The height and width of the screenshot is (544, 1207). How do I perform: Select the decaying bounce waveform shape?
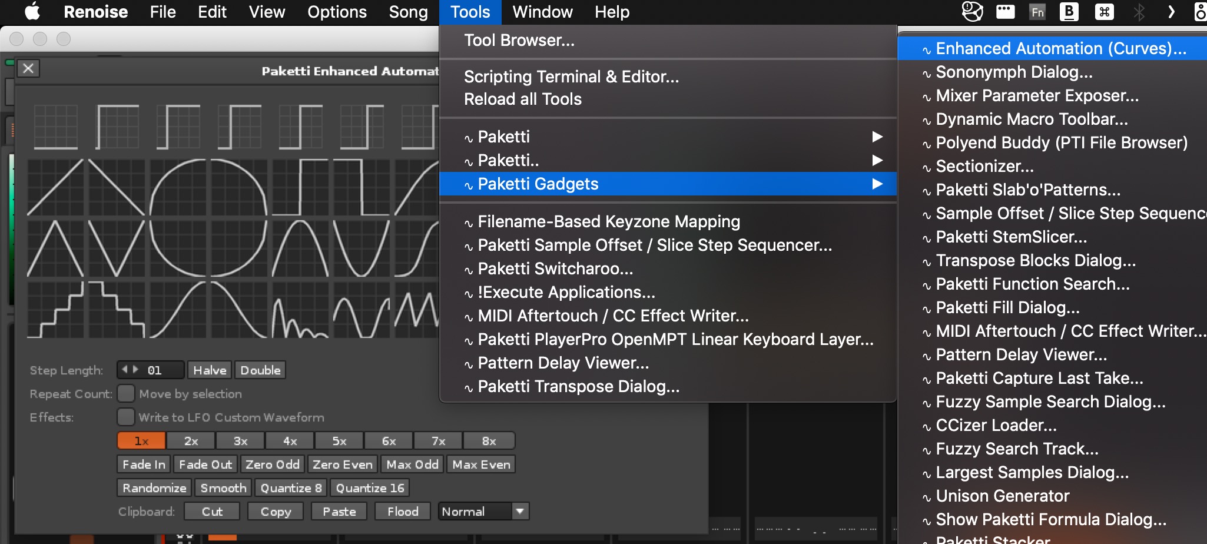300,310
